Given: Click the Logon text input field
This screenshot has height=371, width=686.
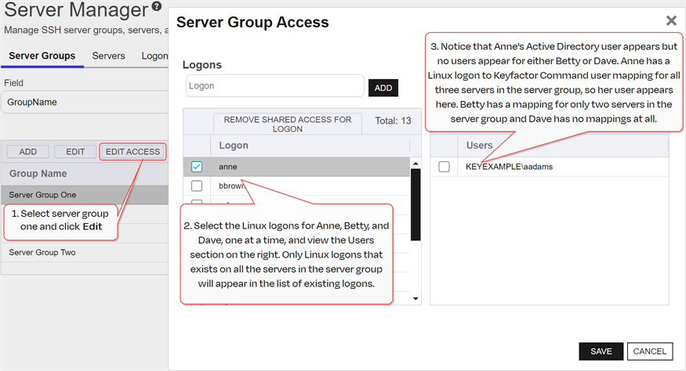Looking at the screenshot, I should point(274,86).
